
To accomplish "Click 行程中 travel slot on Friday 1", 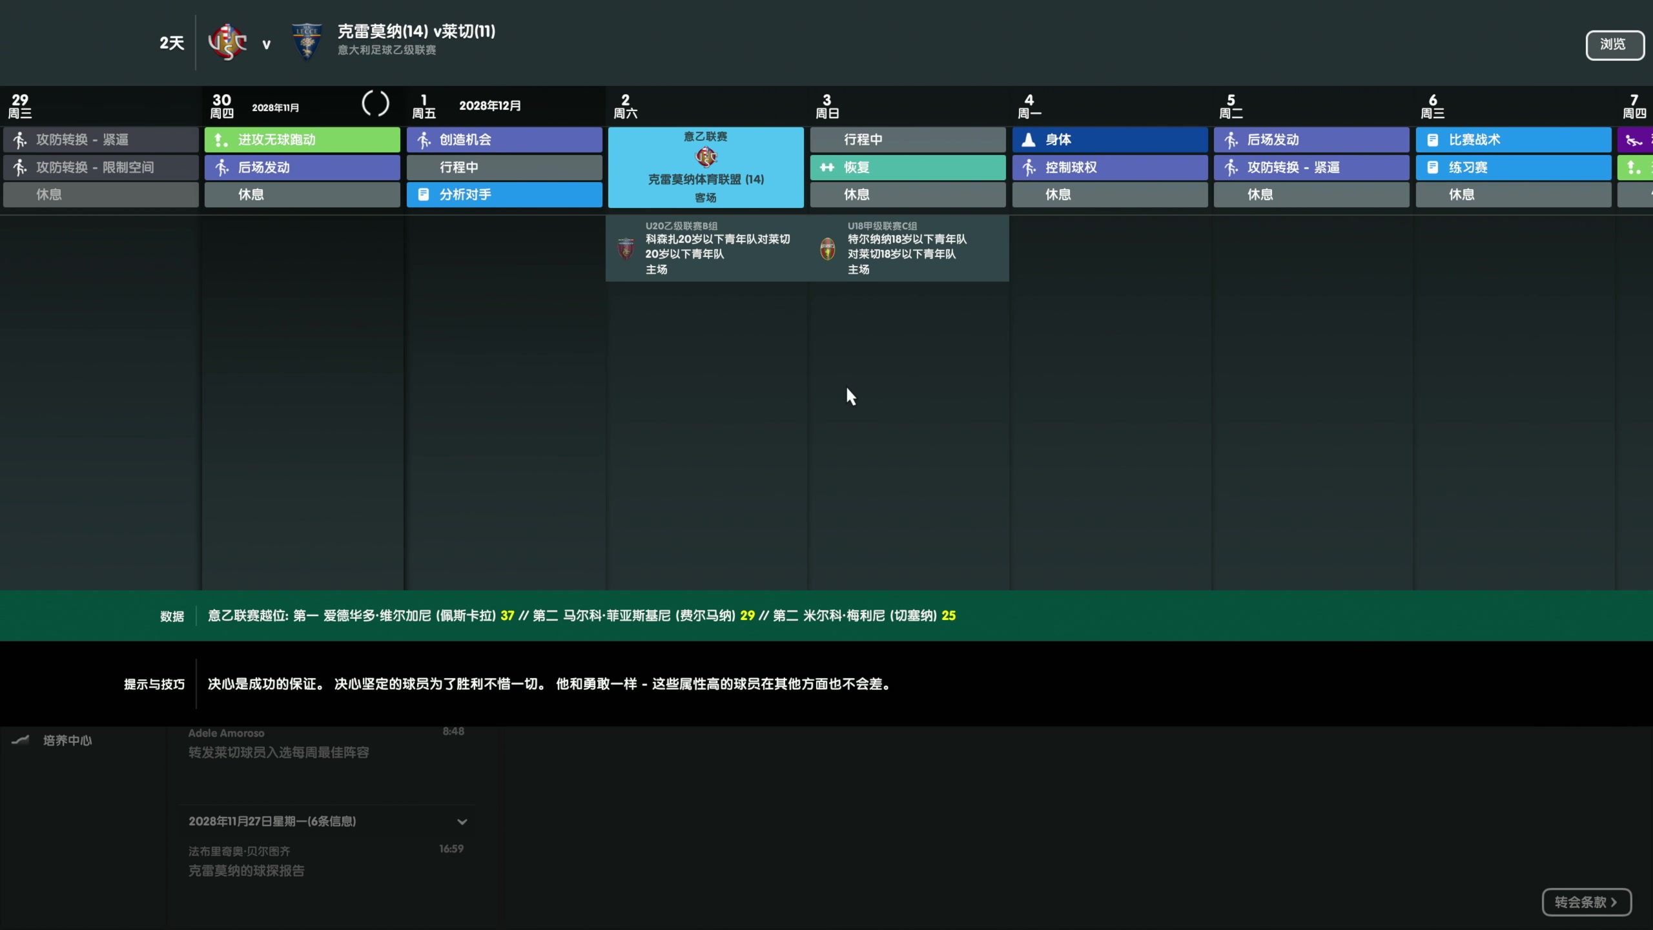I will tap(504, 167).
